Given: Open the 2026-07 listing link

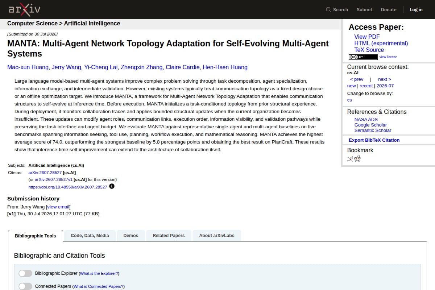Looking at the screenshot, I should pos(385,86).
